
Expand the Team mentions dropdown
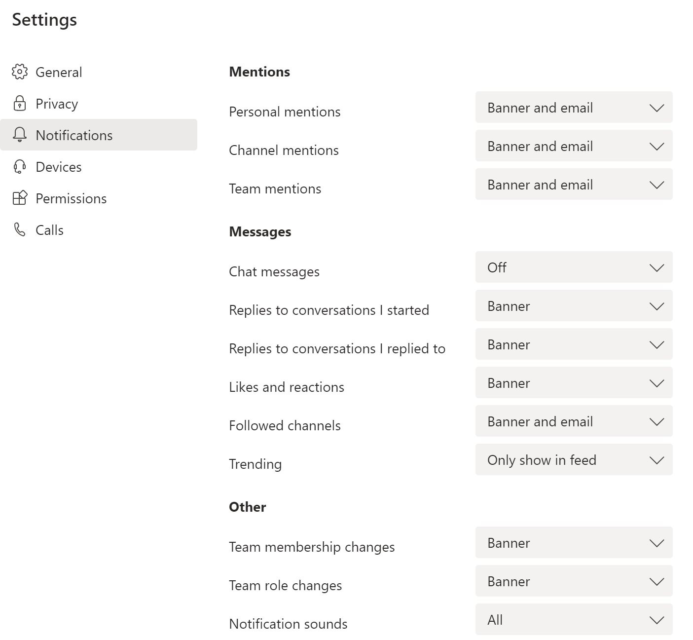[574, 184]
